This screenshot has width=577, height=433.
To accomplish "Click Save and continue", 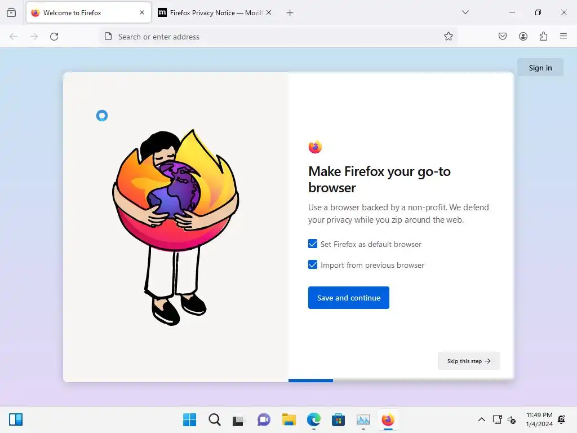I will coord(348,298).
